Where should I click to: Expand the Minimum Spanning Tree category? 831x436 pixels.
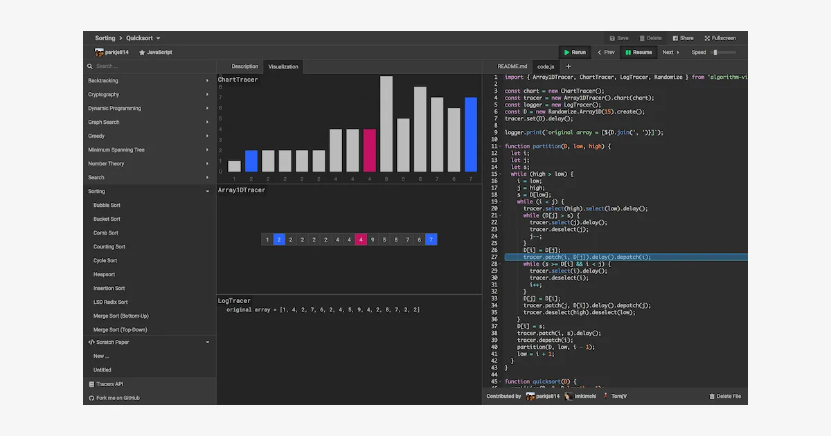(x=150, y=149)
